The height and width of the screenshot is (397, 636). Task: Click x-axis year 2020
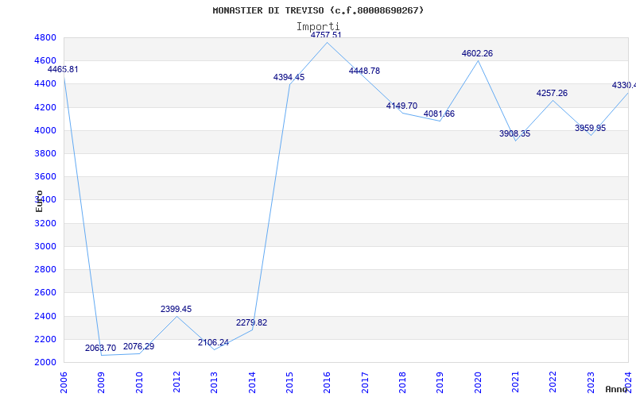478,383
